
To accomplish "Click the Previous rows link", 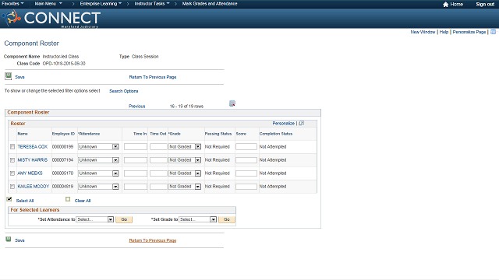I will tap(137, 106).
